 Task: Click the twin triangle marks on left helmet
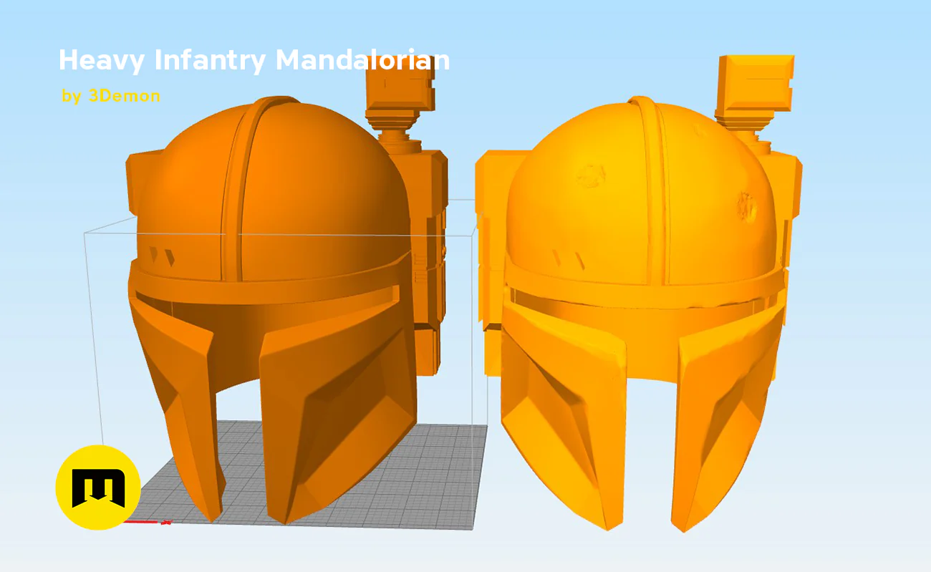pyautogui.click(x=161, y=256)
